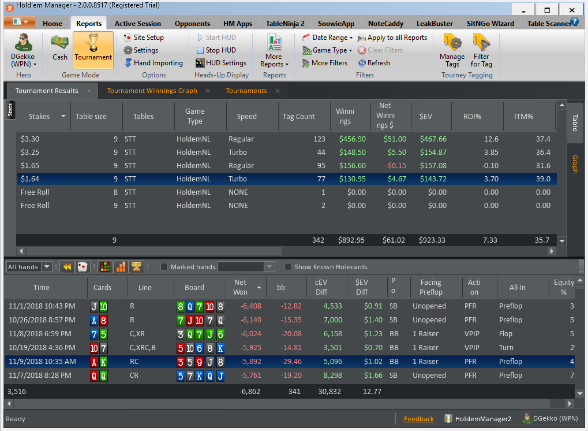Select the $3.30 Regular stakes row

(287, 139)
